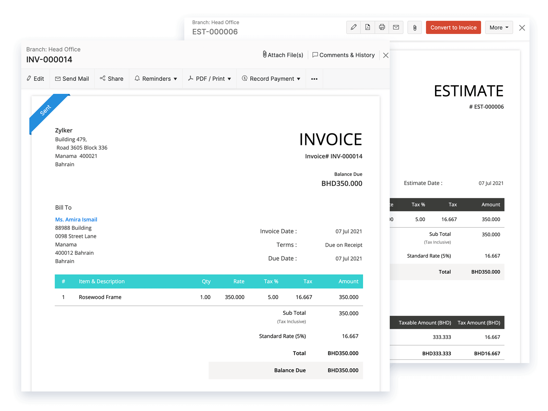Share invoice INV-000014
Screen dimensions: 548x411
tap(112, 78)
